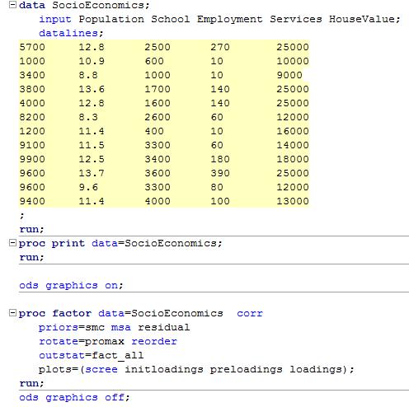The height and width of the screenshot is (407, 409).
Task: Click the 'Population' variable name
Action: click(x=111, y=19)
